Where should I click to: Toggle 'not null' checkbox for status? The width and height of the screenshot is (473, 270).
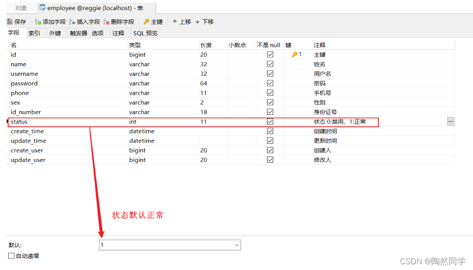pos(270,122)
